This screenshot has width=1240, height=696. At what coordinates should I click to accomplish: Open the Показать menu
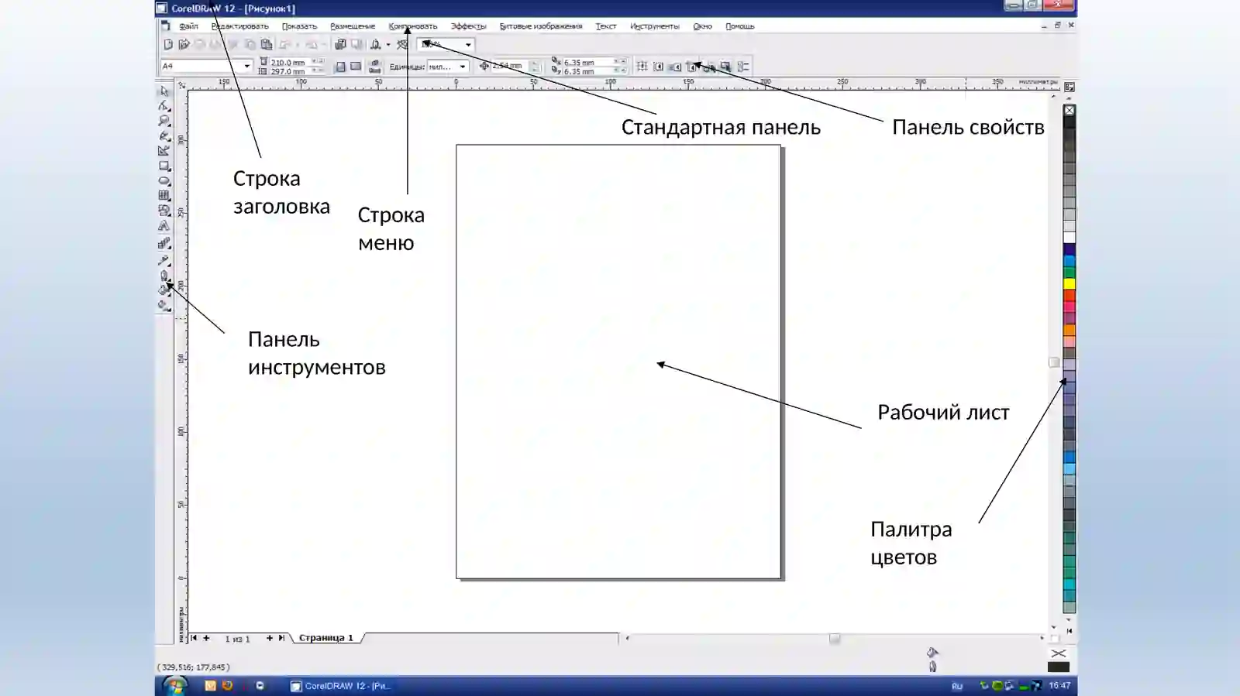click(x=299, y=26)
